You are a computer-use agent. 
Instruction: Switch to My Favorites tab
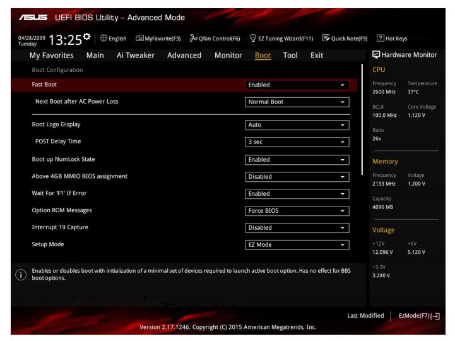[x=51, y=55]
